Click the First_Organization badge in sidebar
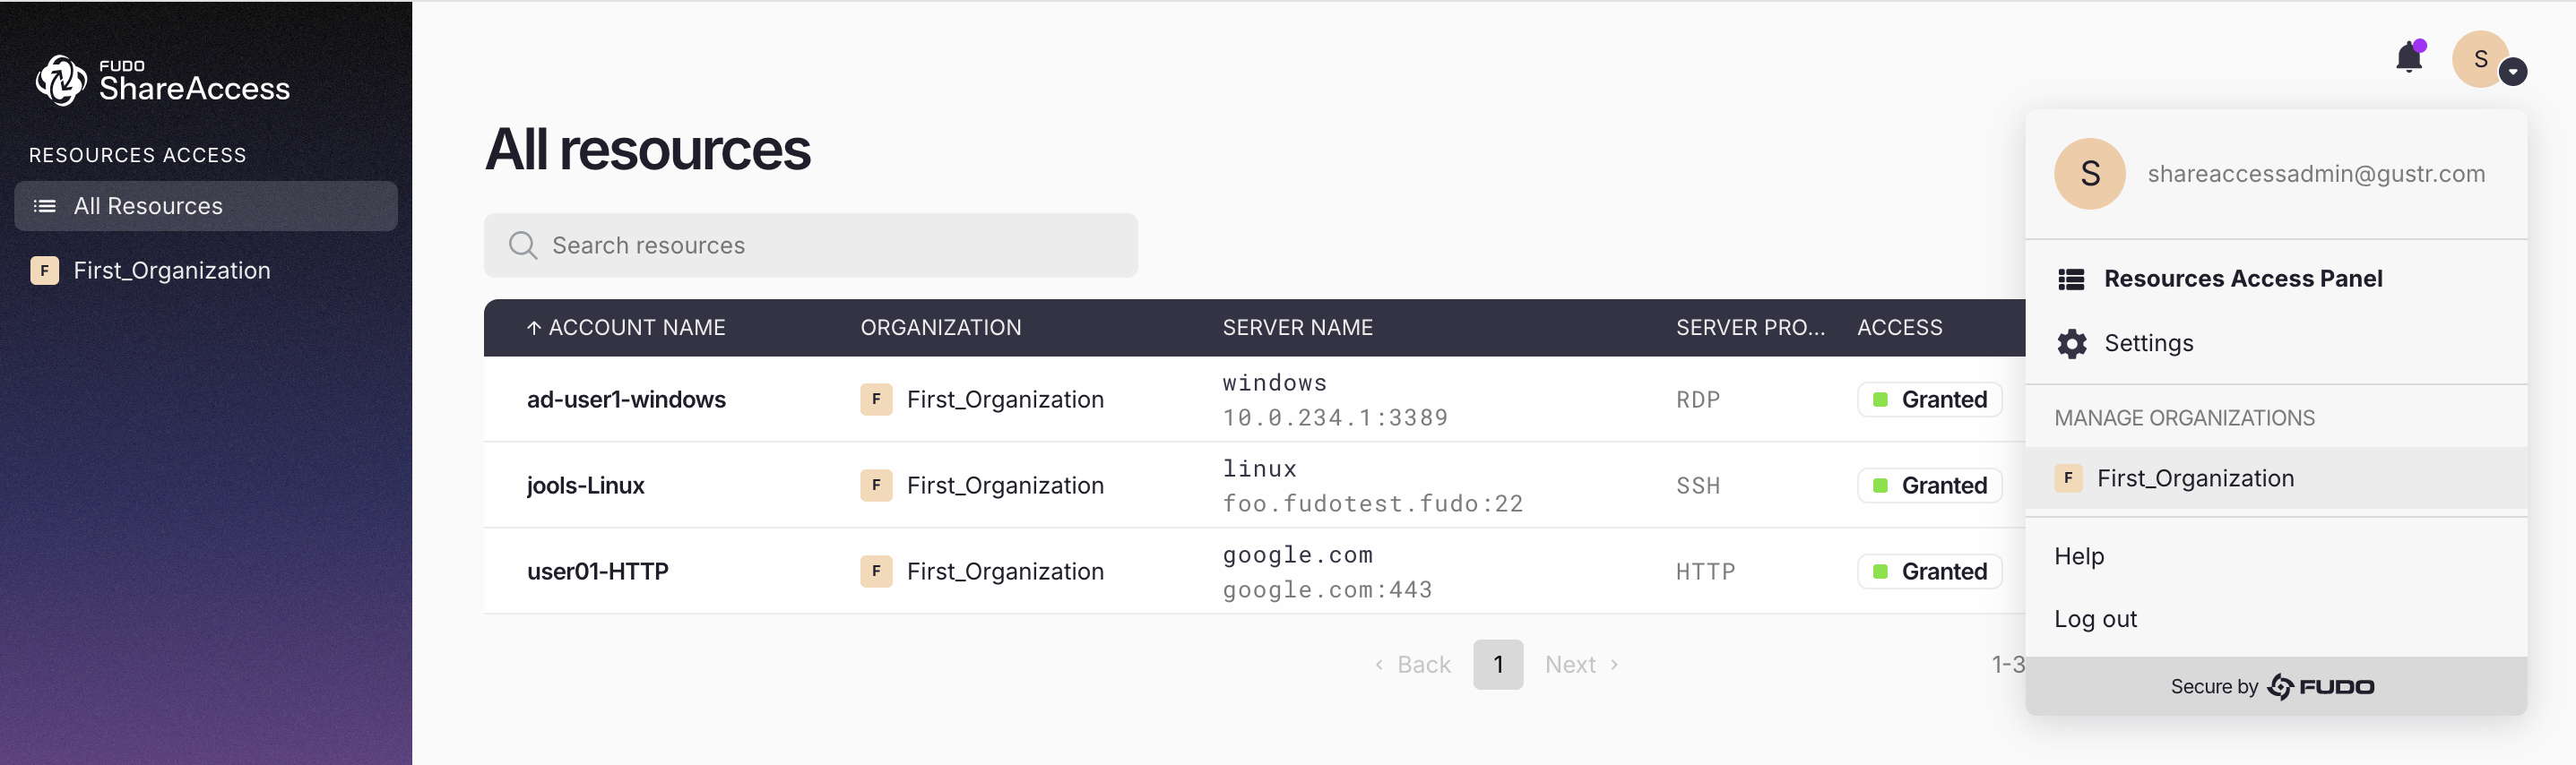This screenshot has width=2576, height=765. pyautogui.click(x=44, y=271)
